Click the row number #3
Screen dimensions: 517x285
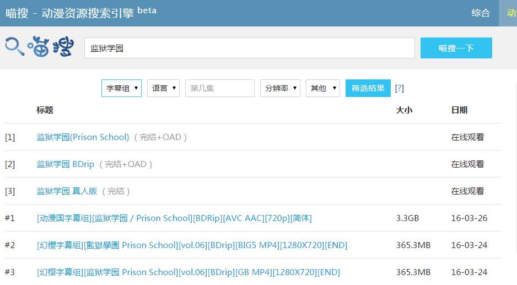point(9,272)
